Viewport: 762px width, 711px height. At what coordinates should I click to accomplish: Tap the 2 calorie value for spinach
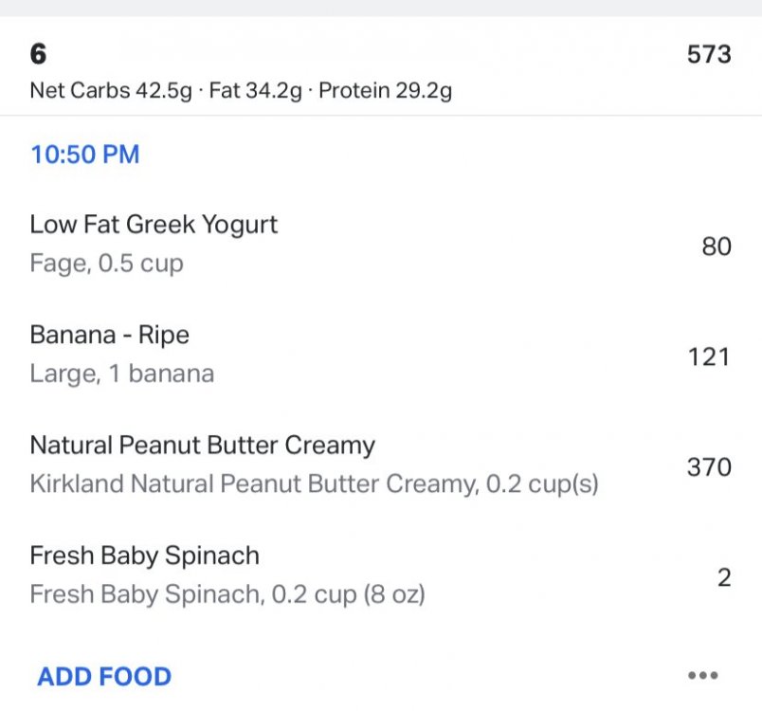coord(724,578)
